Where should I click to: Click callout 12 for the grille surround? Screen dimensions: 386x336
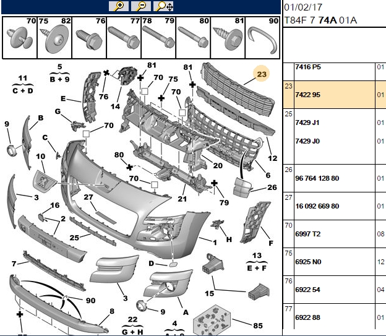(273, 158)
